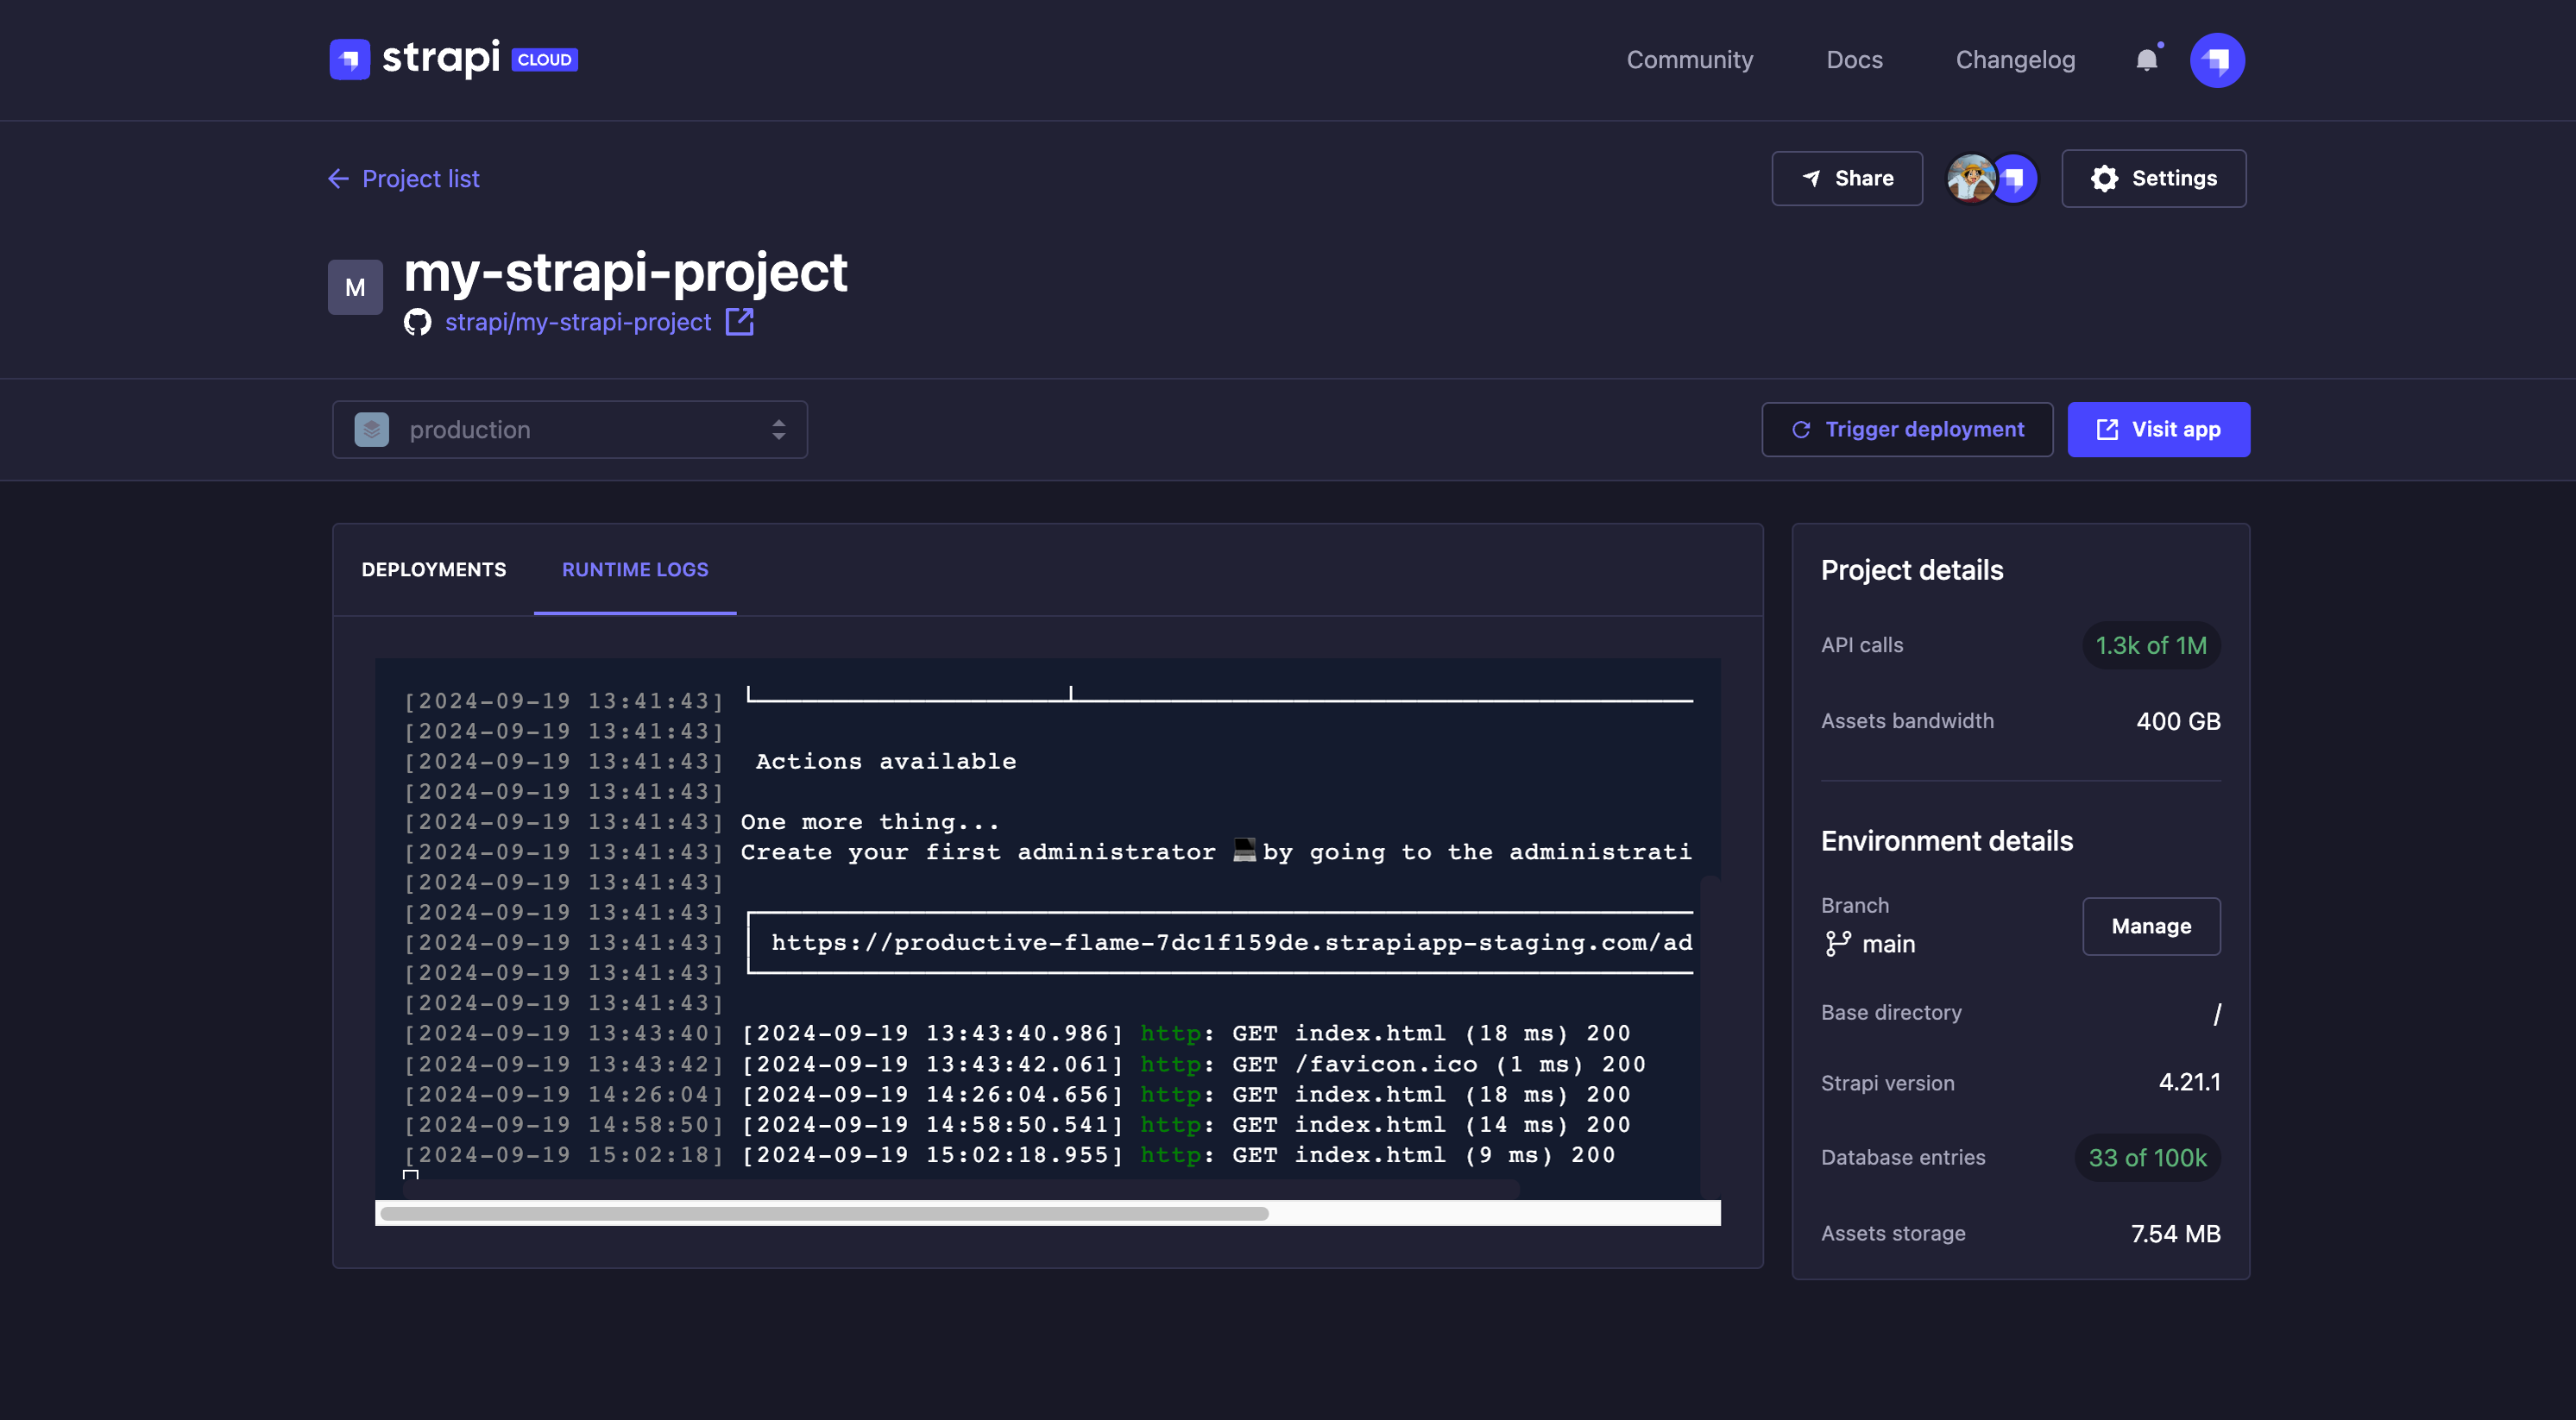Click the environment layers icon in the selector
The width and height of the screenshot is (2576, 1420).
(371, 429)
